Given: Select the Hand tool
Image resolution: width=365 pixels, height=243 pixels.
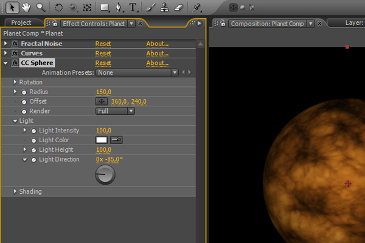Looking at the screenshot, I should click(x=26, y=7).
